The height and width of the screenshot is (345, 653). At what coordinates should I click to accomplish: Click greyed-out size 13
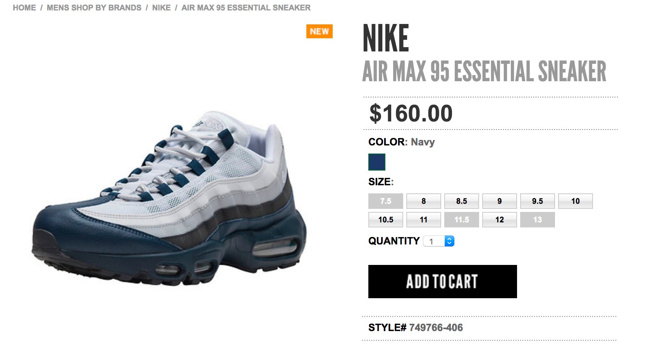coord(538,220)
